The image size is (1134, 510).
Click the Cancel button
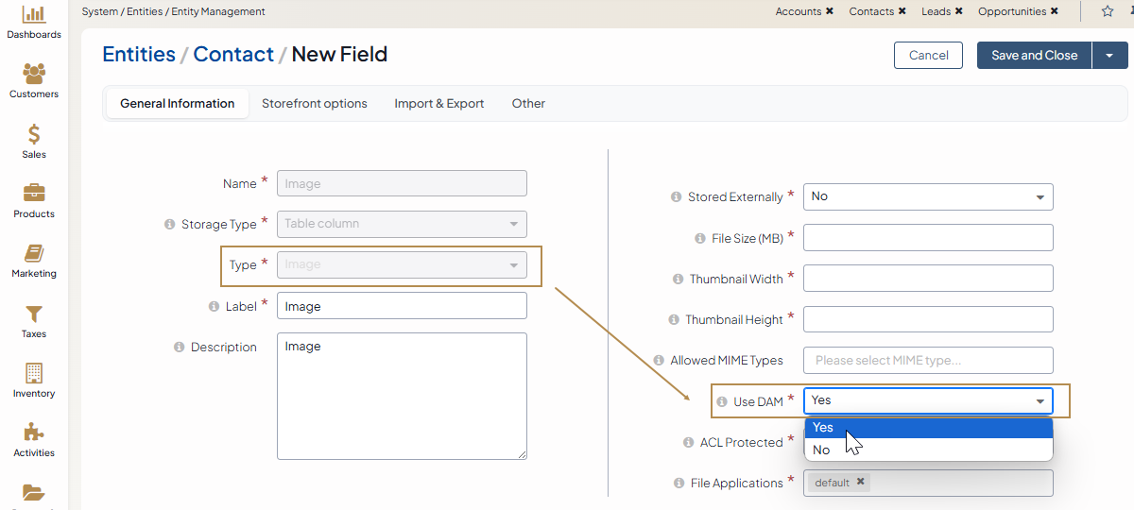pos(928,56)
